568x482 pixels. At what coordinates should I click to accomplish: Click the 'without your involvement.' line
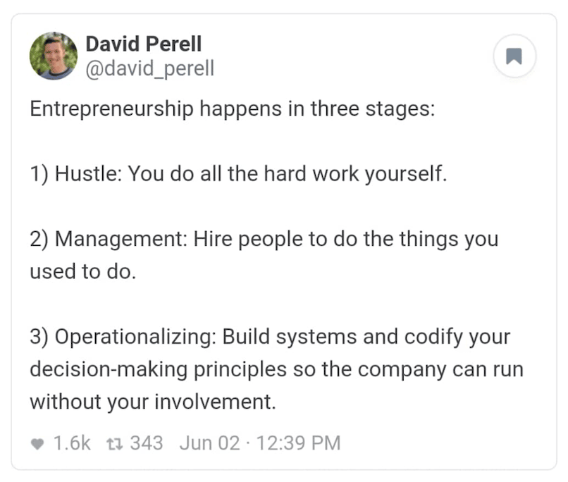point(153,402)
